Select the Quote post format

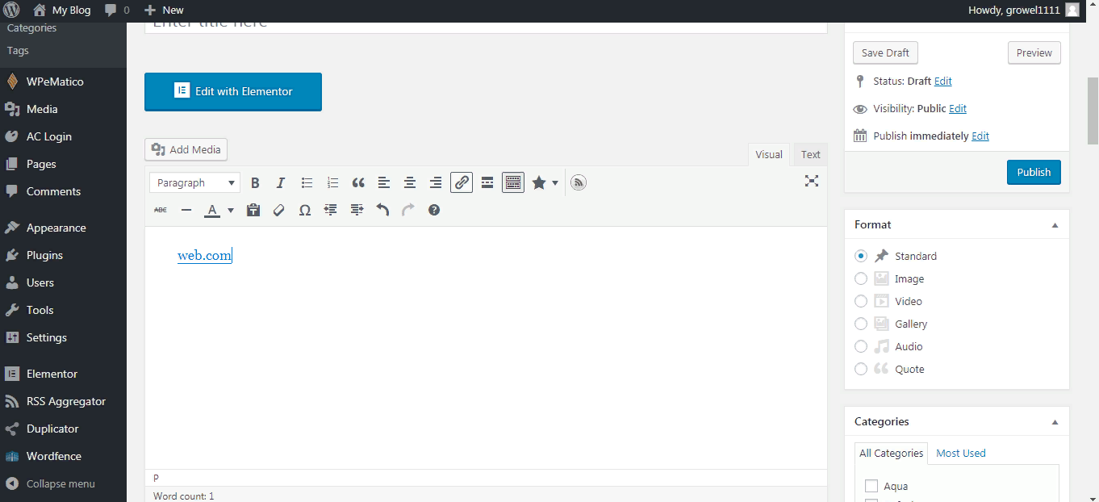coord(861,369)
